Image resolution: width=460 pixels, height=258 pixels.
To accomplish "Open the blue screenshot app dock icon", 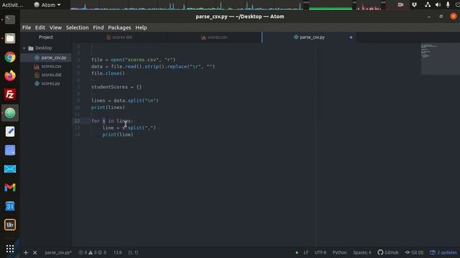I will tap(10, 150).
